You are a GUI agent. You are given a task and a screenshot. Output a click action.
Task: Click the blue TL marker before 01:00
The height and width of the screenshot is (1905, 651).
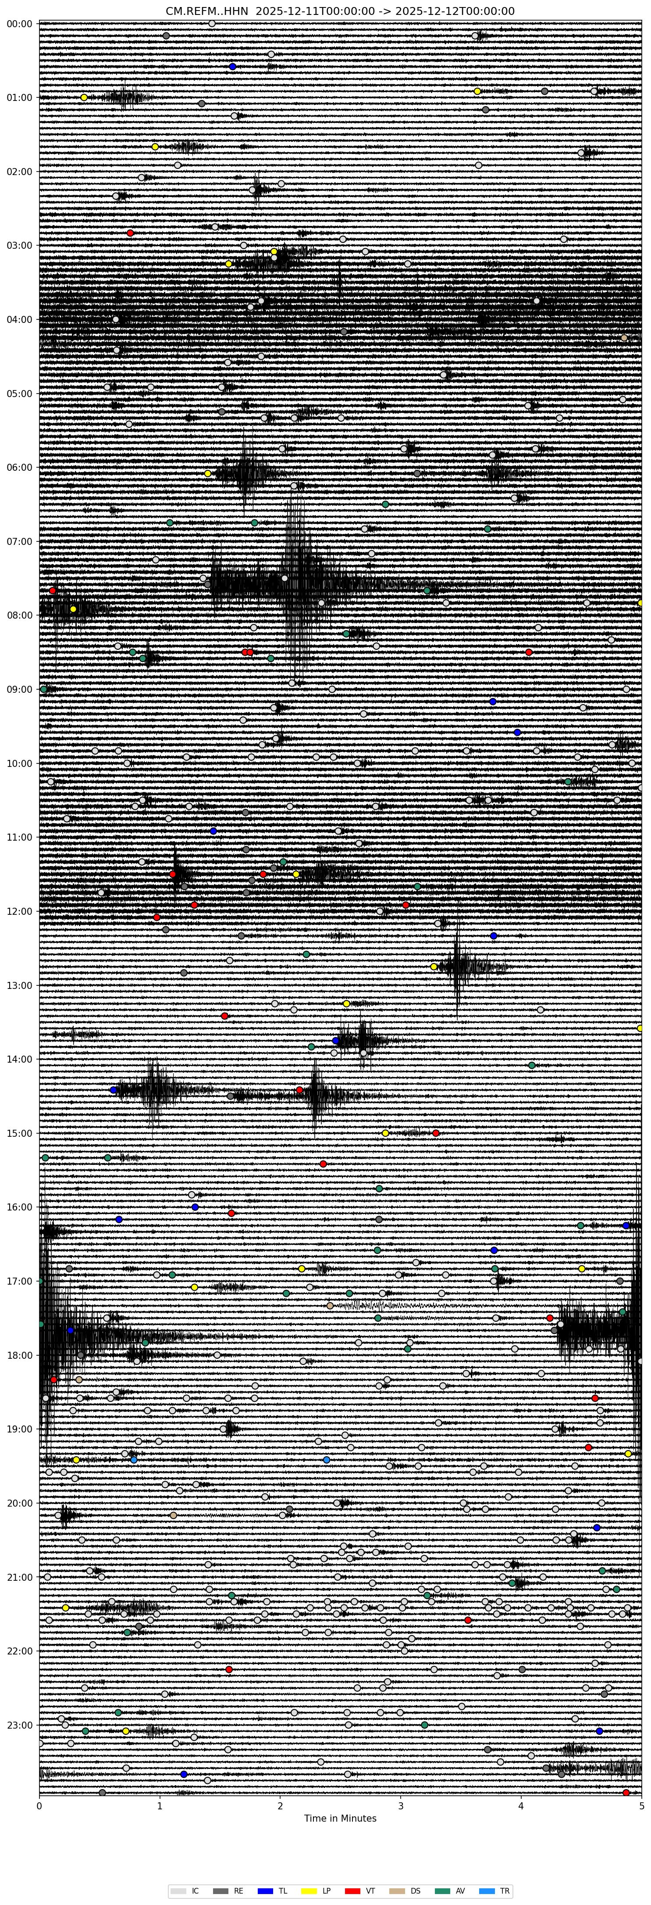point(233,67)
